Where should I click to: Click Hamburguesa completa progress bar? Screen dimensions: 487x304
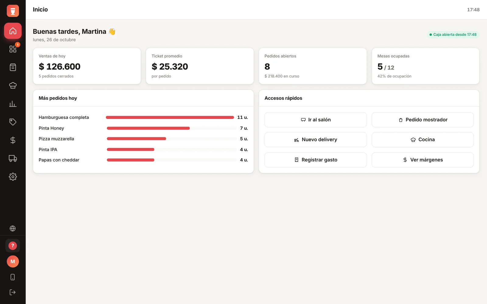coord(170,117)
